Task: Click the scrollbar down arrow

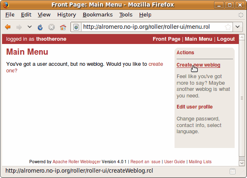Action: 242,163
